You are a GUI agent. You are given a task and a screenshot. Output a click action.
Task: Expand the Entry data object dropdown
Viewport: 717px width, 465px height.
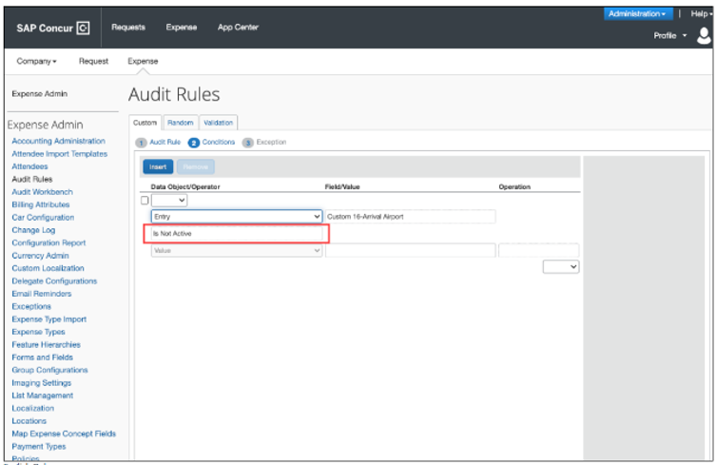click(x=237, y=217)
